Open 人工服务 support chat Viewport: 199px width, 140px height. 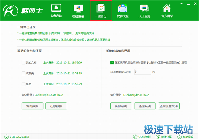pyautogui.click(x=145, y=11)
